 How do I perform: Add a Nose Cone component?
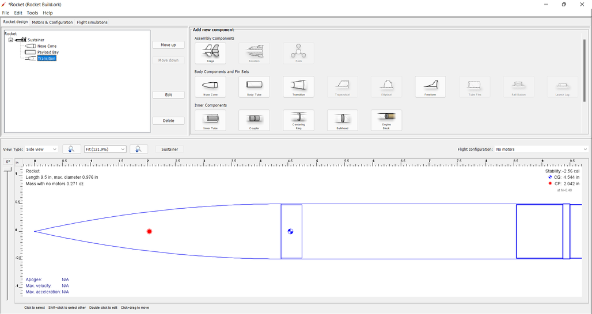coord(210,87)
